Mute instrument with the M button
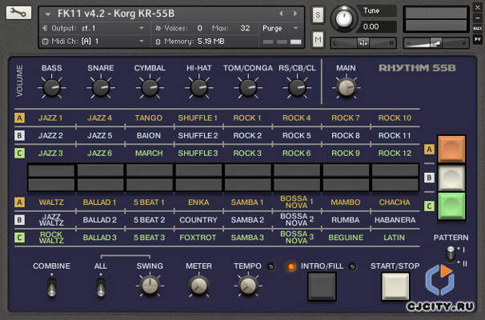 click(318, 39)
